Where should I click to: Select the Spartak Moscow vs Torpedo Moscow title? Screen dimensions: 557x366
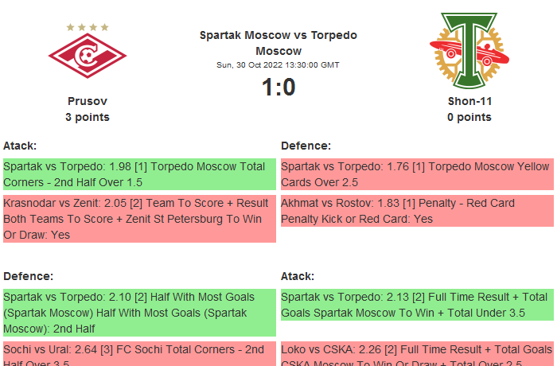tap(278, 43)
